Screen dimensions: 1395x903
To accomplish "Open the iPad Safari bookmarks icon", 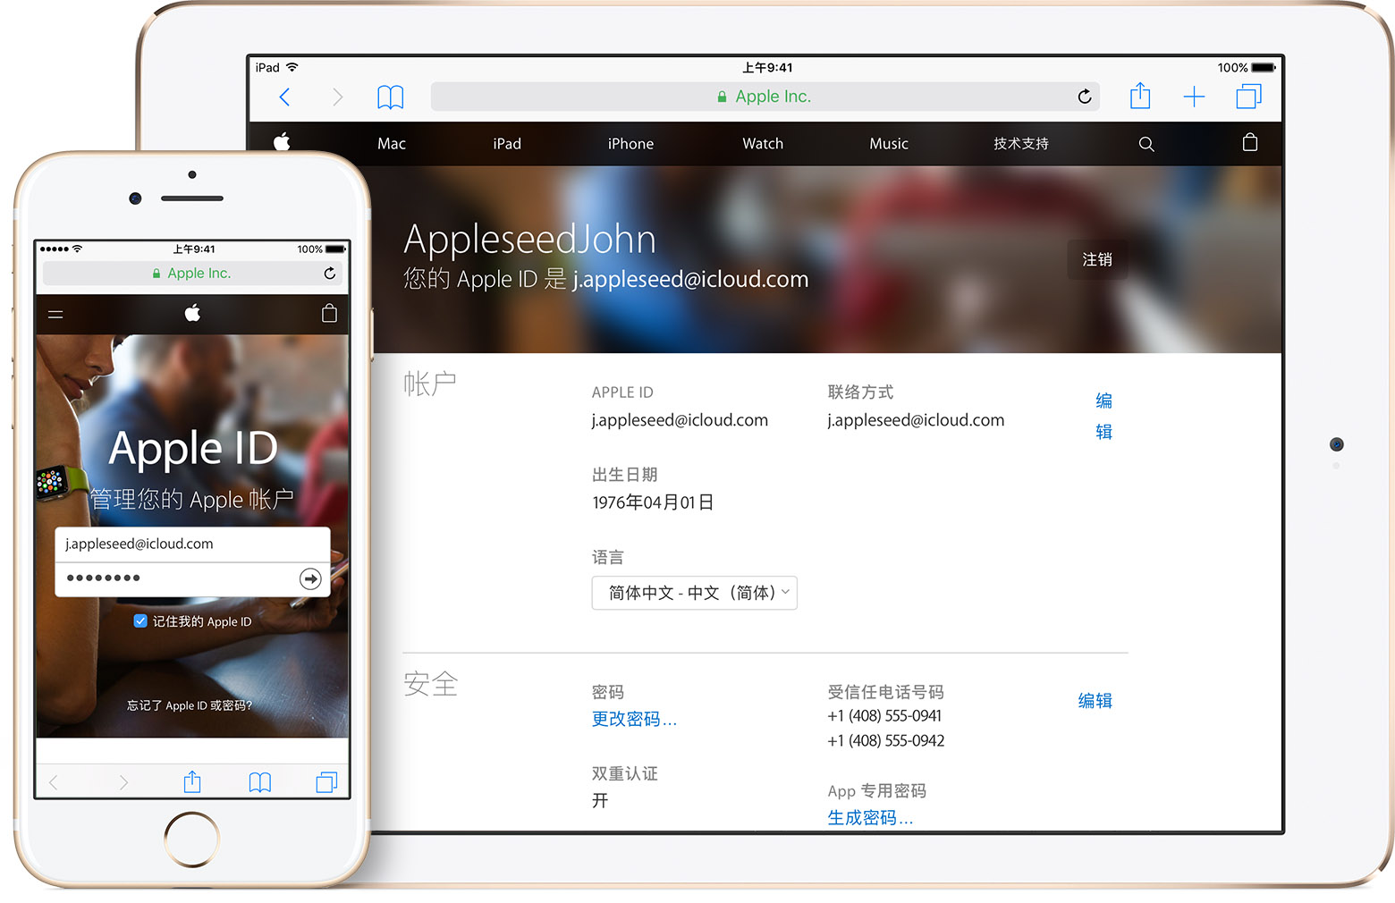I will point(390,97).
